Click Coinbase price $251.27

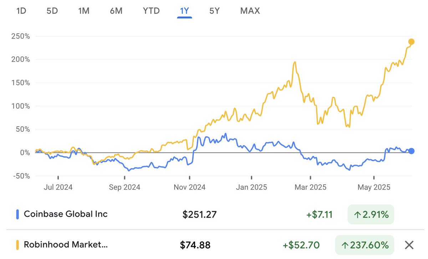click(x=199, y=215)
